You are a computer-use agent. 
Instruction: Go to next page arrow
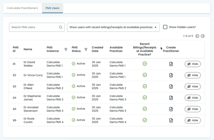[203, 36]
